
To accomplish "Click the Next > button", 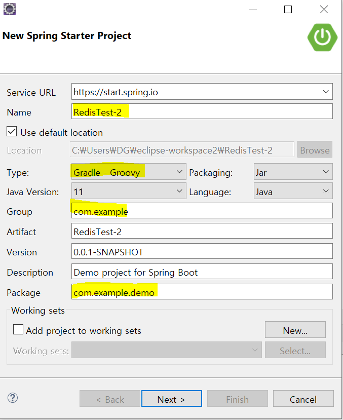I will pyautogui.click(x=171, y=399).
